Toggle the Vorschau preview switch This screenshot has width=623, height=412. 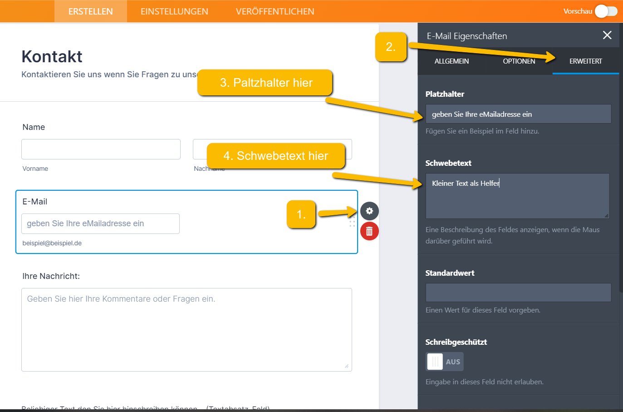click(x=606, y=11)
